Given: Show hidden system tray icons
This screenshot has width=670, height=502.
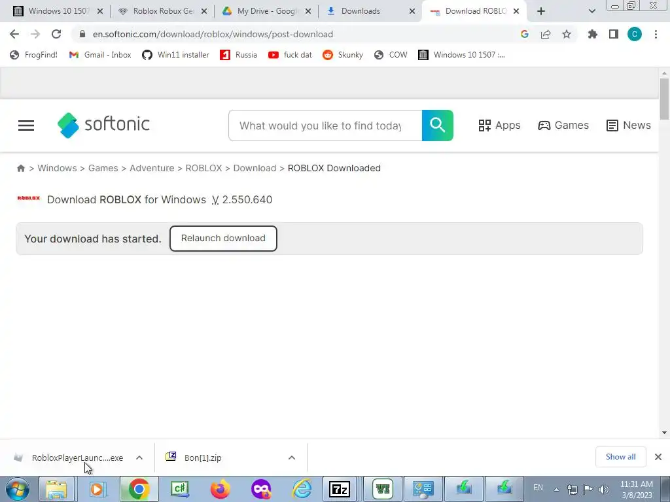Looking at the screenshot, I should point(556,490).
